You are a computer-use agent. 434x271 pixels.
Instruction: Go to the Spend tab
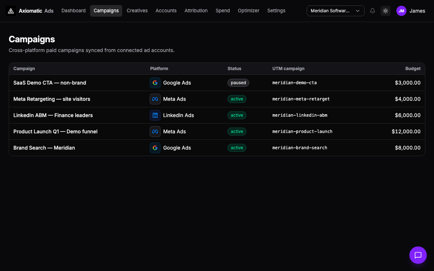(x=223, y=11)
